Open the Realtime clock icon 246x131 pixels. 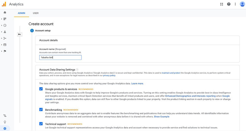point(5,25)
